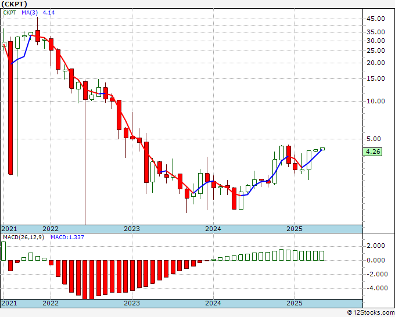Click the 15.00 price axis label
395x317 pixels.
376,78
